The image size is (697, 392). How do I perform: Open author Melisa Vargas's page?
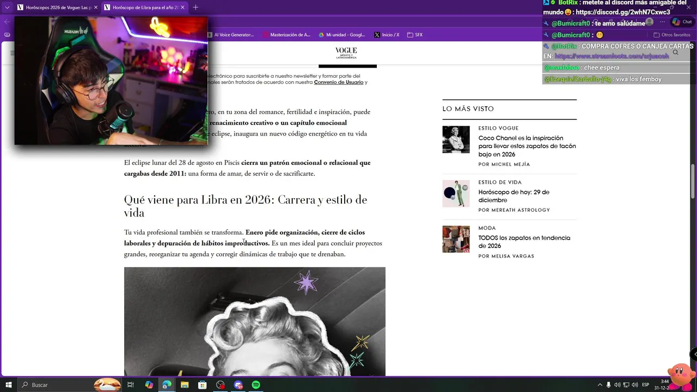pos(506,256)
